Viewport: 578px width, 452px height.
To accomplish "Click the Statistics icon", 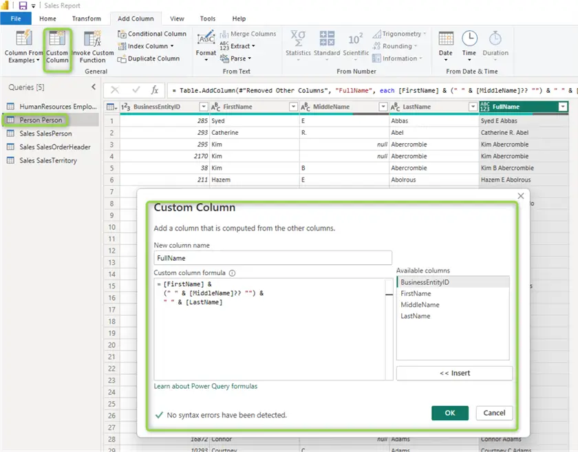I will click(298, 39).
